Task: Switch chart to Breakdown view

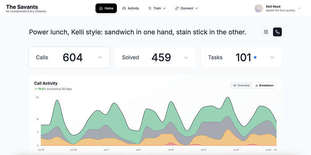Action: click(x=264, y=86)
